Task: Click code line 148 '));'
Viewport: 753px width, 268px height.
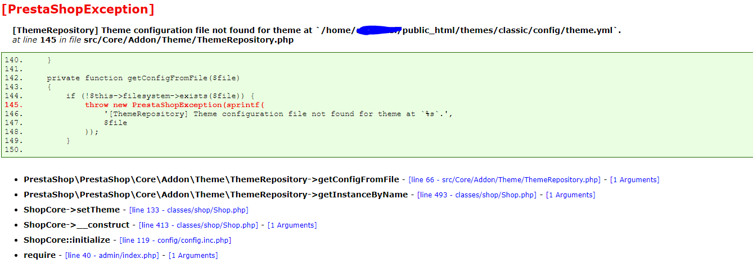Action: point(92,132)
